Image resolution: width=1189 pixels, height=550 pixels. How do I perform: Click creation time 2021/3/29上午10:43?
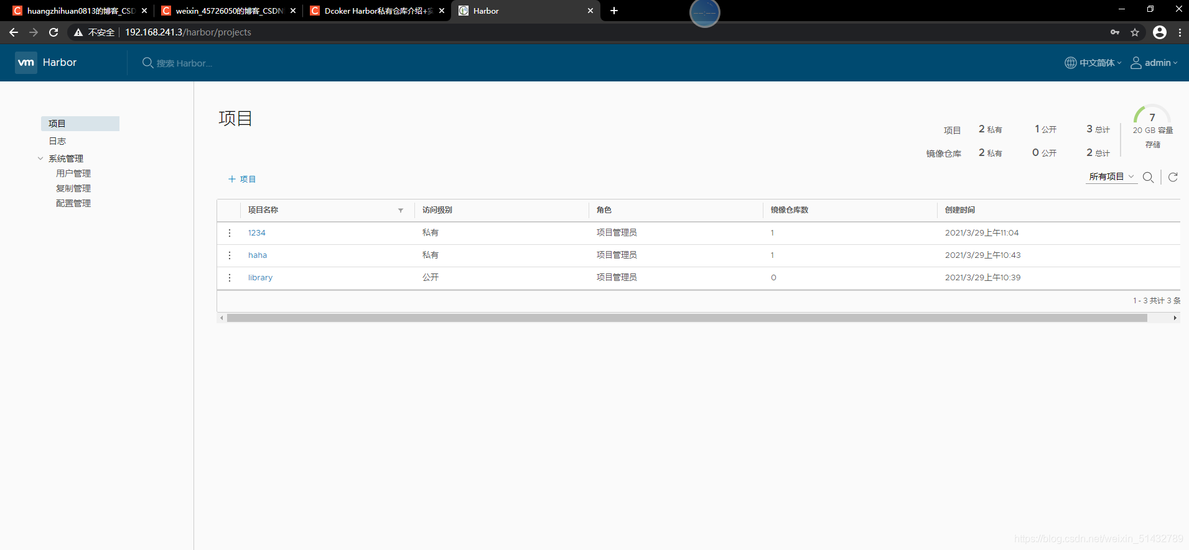point(983,255)
